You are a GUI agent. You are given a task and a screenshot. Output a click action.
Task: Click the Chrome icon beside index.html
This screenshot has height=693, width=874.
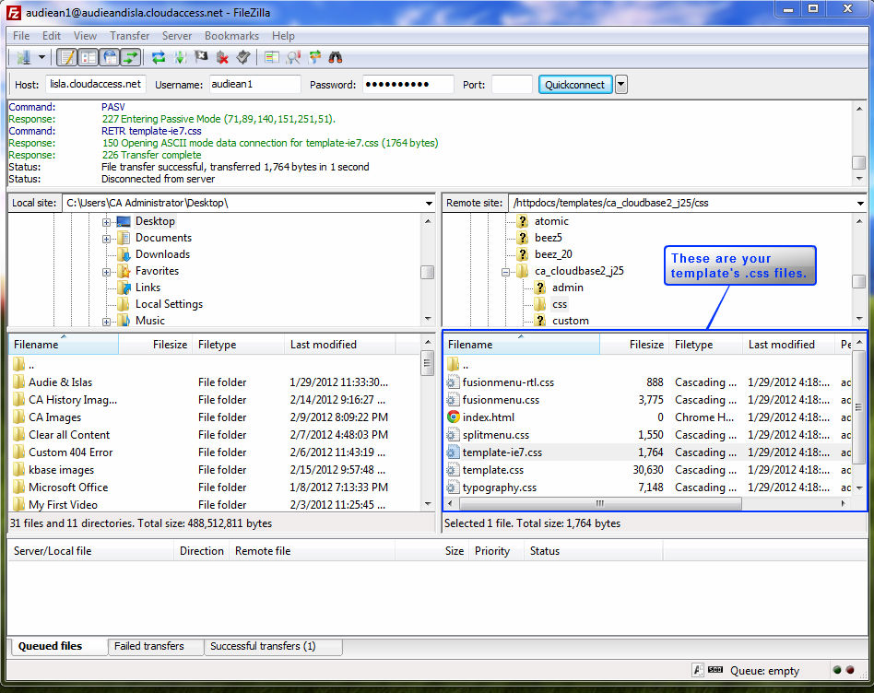[454, 417]
